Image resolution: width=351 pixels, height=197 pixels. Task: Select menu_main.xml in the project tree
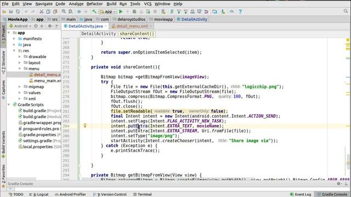click(45, 80)
